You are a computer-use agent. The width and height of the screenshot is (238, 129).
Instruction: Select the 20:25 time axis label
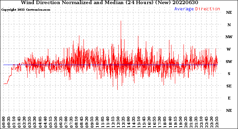(x=186, y=122)
